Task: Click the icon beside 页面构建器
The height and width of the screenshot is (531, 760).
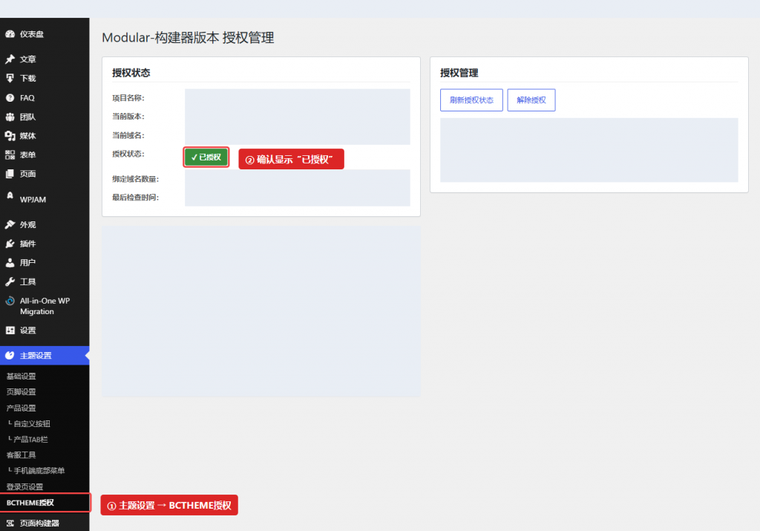Action: (x=10, y=524)
